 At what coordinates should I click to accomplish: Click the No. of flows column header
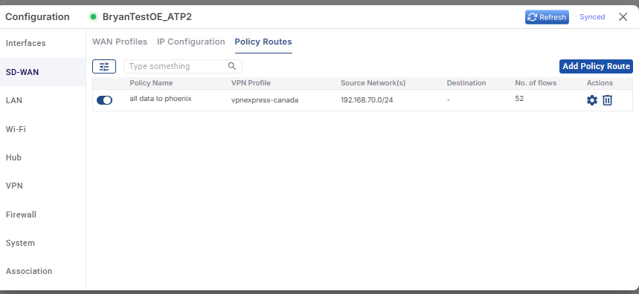(x=536, y=83)
